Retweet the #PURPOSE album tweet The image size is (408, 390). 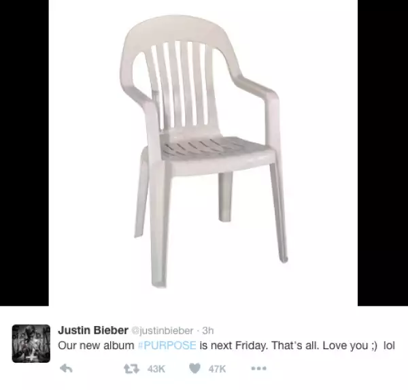[131, 369]
